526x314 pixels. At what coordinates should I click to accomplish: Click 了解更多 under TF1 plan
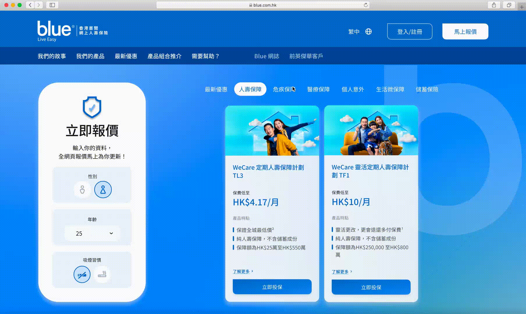pos(340,272)
